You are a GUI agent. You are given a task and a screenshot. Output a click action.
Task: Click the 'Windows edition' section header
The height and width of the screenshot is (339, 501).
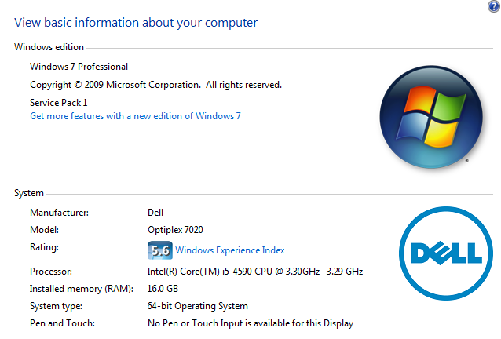[49, 47]
